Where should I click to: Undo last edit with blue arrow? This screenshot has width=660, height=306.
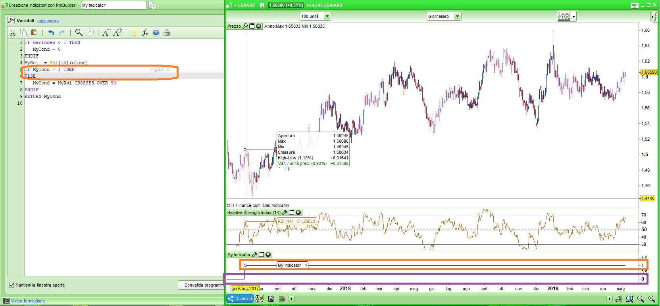point(51,33)
